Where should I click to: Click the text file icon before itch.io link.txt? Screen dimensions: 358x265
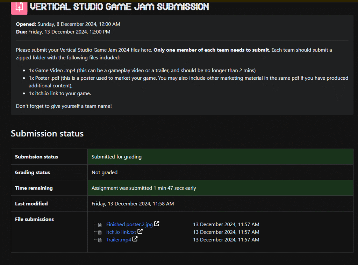pos(100,232)
